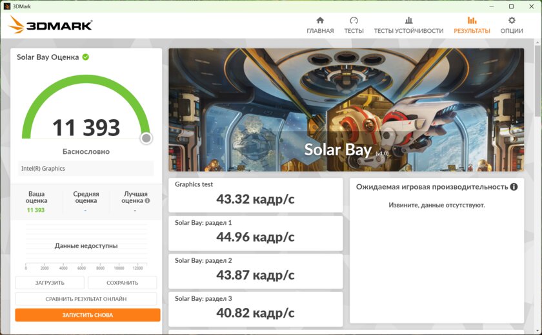The image size is (542, 335).
Task: Click the Graphics test 43.32 кадр/с value
Action: pos(256,199)
